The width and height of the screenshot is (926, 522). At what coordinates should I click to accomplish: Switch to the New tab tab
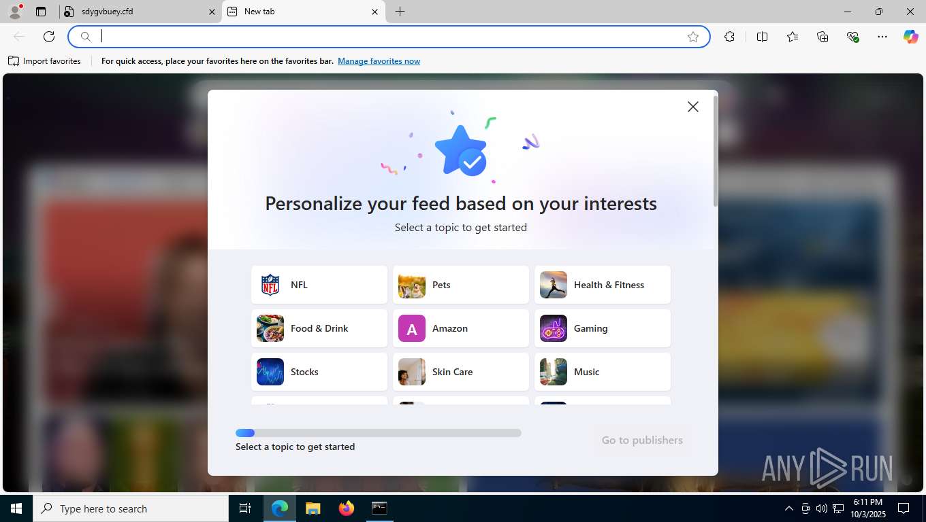(303, 12)
